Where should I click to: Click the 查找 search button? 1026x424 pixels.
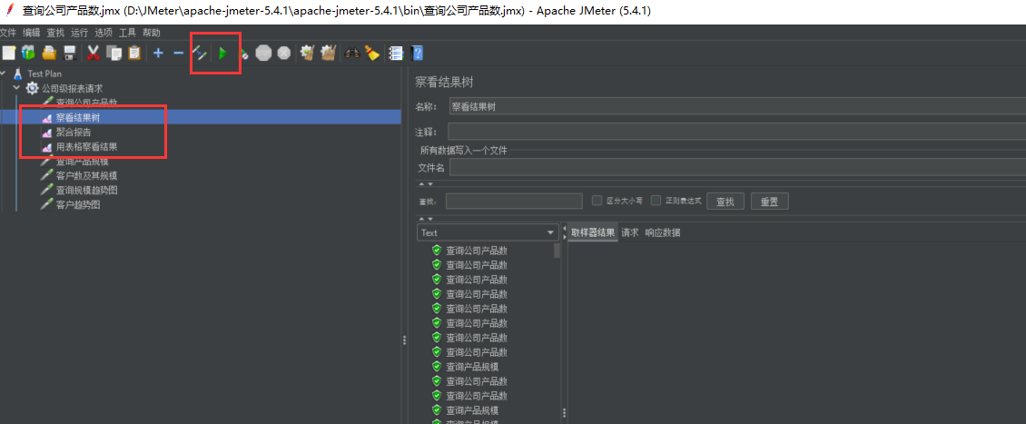click(x=725, y=202)
